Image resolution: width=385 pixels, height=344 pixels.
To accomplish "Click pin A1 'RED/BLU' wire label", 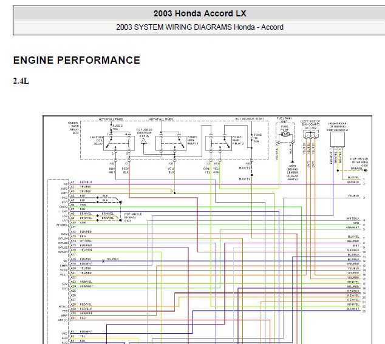I will tap(86, 182).
